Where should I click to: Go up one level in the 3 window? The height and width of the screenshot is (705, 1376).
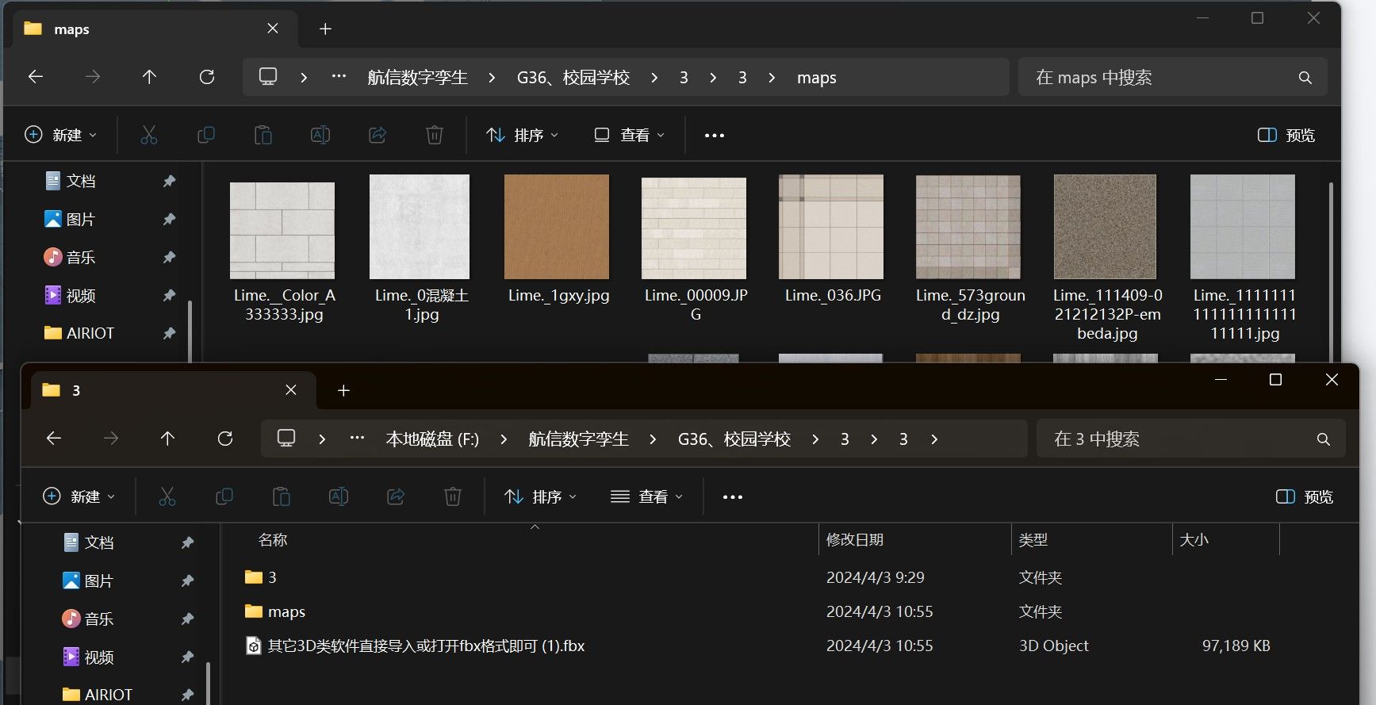click(167, 439)
